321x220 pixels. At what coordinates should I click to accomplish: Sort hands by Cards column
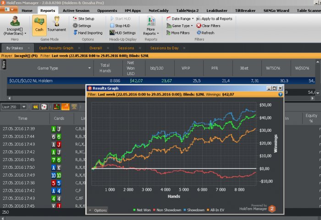[x=61, y=118]
